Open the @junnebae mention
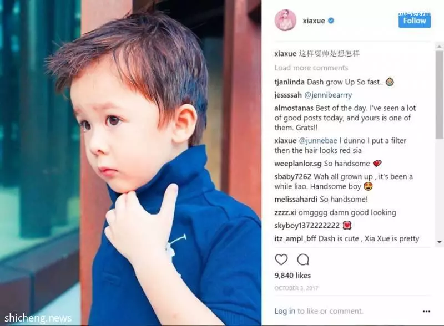 (x=318, y=141)
